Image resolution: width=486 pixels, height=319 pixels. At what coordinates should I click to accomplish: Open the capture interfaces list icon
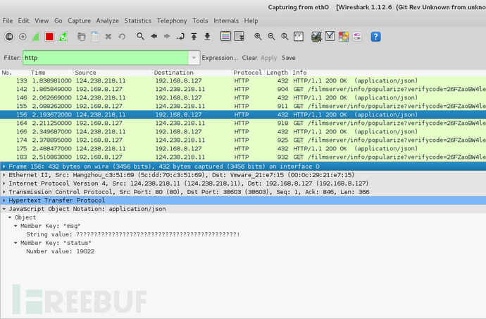coord(9,37)
